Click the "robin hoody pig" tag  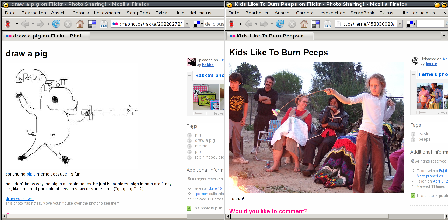[x=209, y=157]
